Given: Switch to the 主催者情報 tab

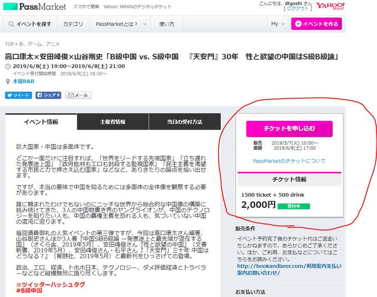Looking at the screenshot, I should [x=113, y=122].
